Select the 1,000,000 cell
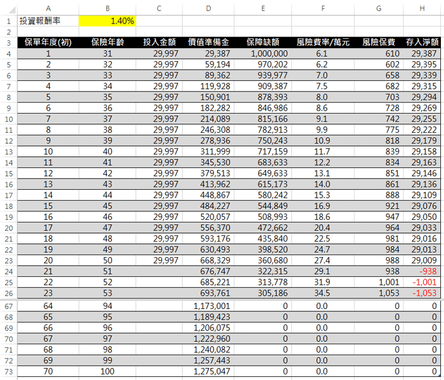 coord(263,54)
